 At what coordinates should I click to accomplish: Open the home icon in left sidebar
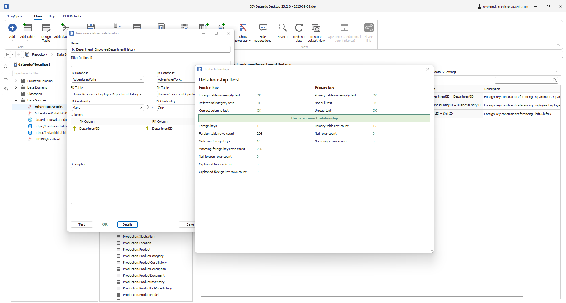[6, 66]
